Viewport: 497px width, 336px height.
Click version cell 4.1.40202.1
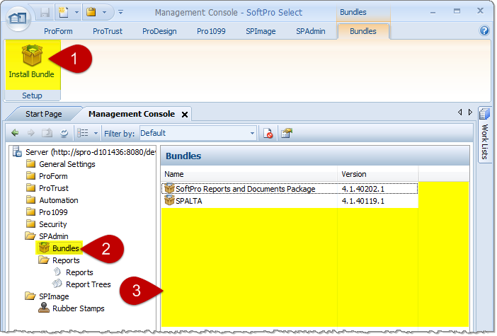click(x=363, y=189)
